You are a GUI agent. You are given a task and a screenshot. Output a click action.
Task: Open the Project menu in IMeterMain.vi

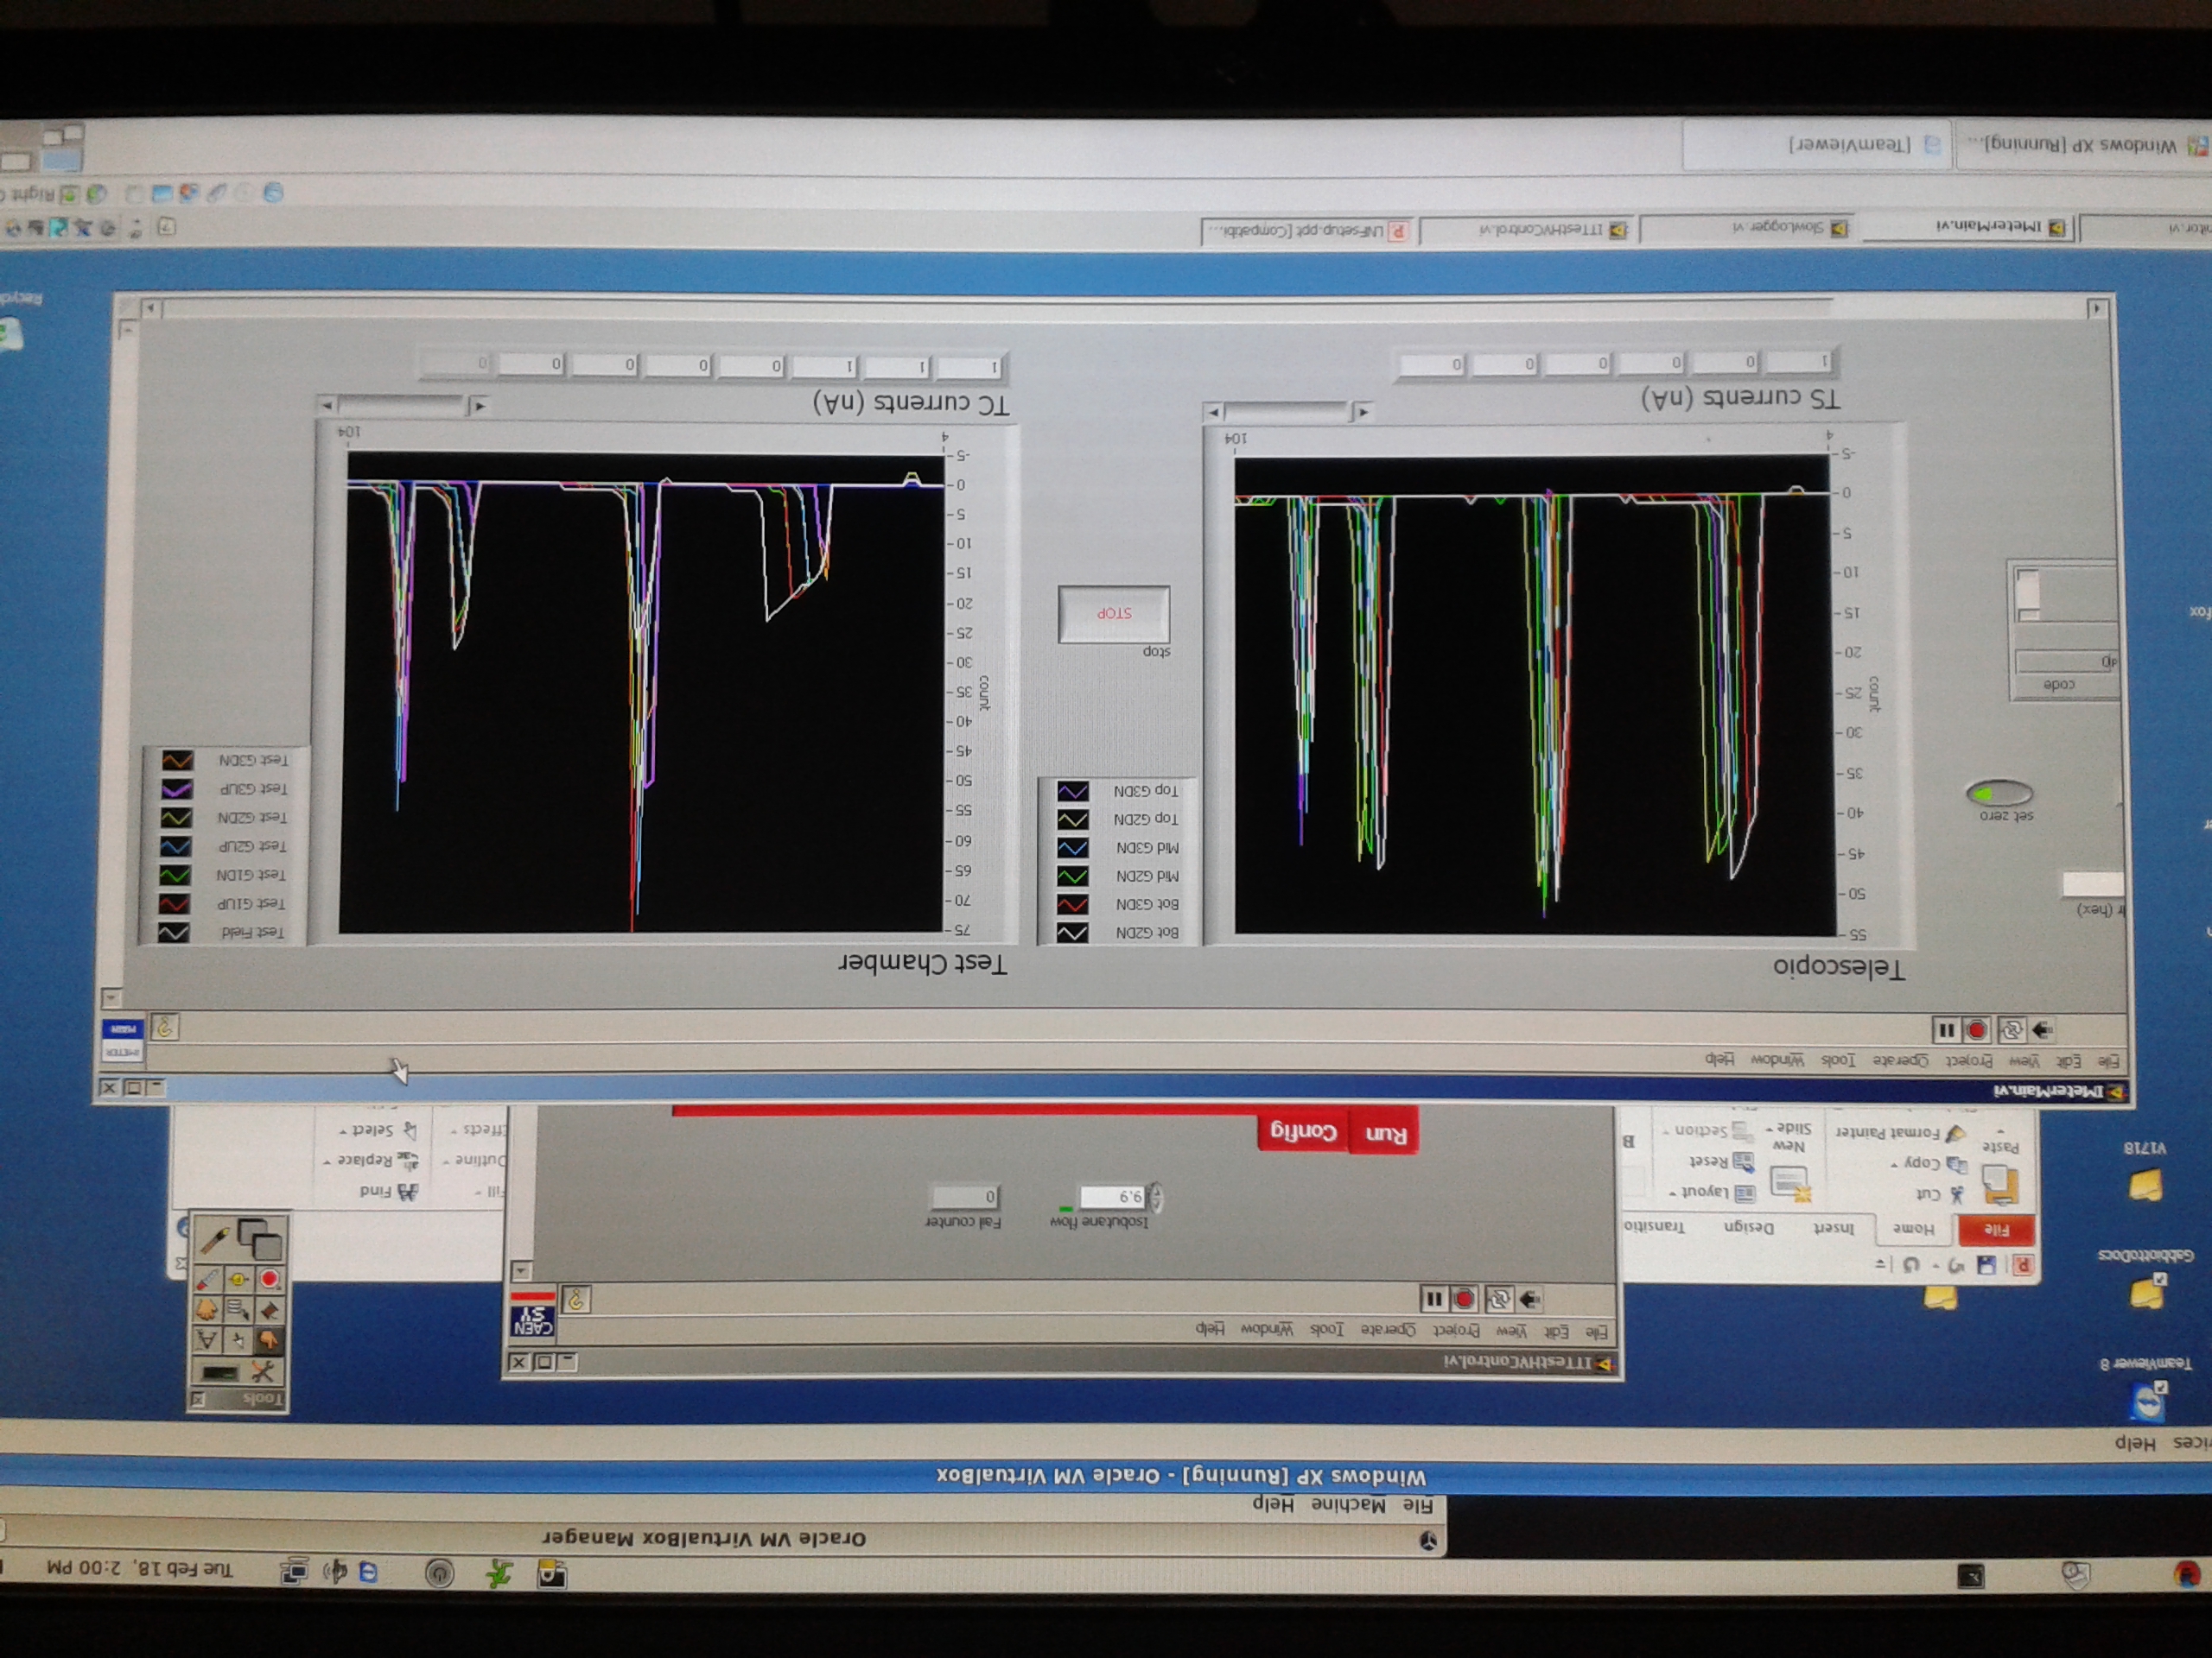click(x=1971, y=1060)
